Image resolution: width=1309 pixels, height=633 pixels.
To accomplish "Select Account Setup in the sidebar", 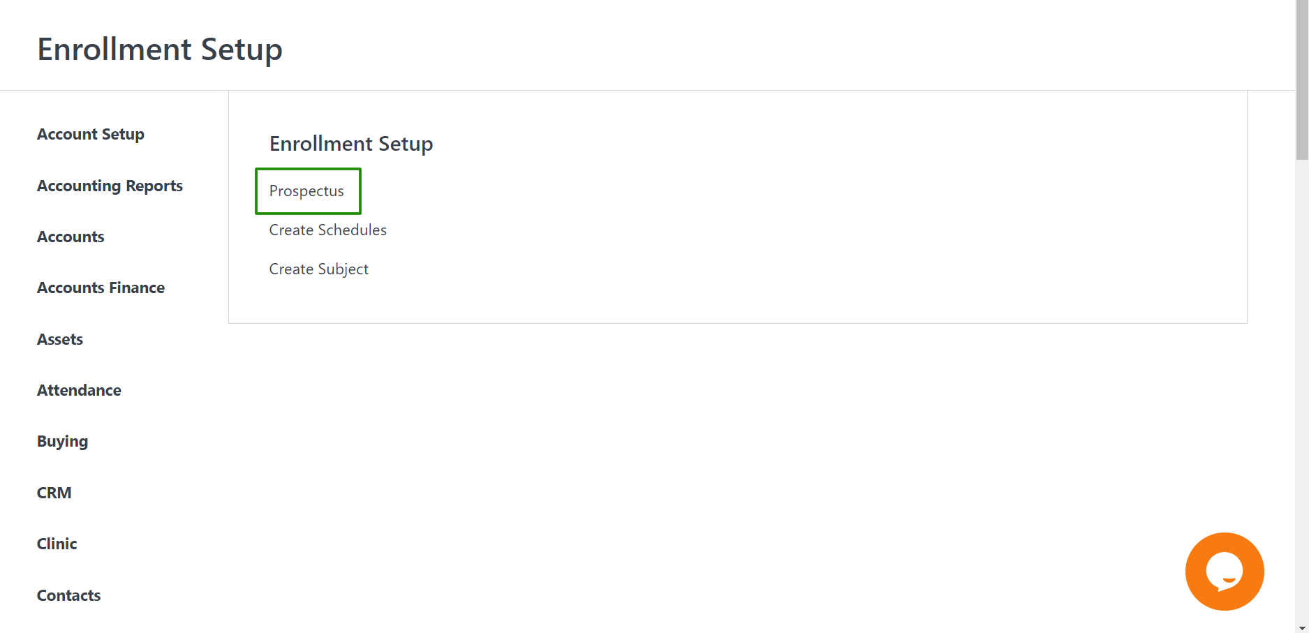I will pyautogui.click(x=91, y=134).
